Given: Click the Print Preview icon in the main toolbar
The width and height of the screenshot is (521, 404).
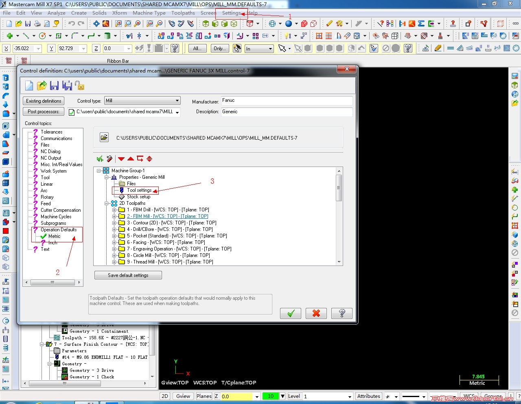Looking at the screenshot, I should point(47,24).
